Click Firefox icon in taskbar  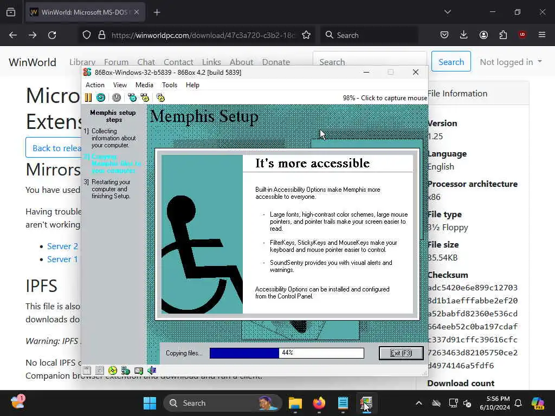click(x=319, y=403)
